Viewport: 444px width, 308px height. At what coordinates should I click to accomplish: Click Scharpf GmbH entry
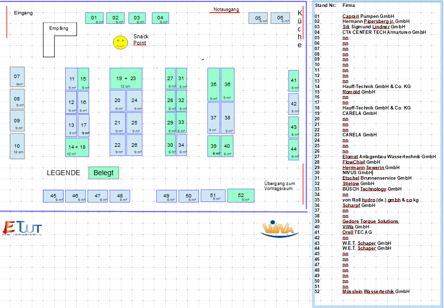(358, 205)
